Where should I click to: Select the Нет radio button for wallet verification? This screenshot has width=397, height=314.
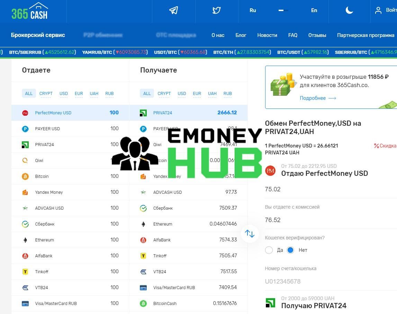tap(290, 250)
